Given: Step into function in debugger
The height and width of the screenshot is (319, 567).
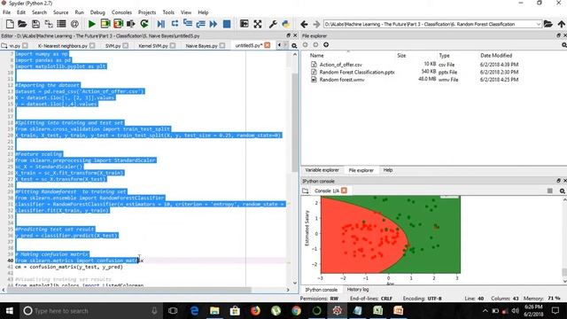Looking at the screenshot, I should point(188,24).
